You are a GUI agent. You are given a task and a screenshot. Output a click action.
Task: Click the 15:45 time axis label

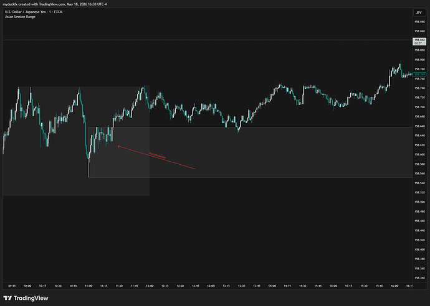(x=379, y=285)
